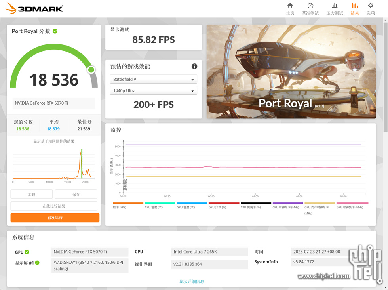This screenshot has width=388, height=290.
Task: Click the 200+ FPS estimate
Action: [x=154, y=105]
